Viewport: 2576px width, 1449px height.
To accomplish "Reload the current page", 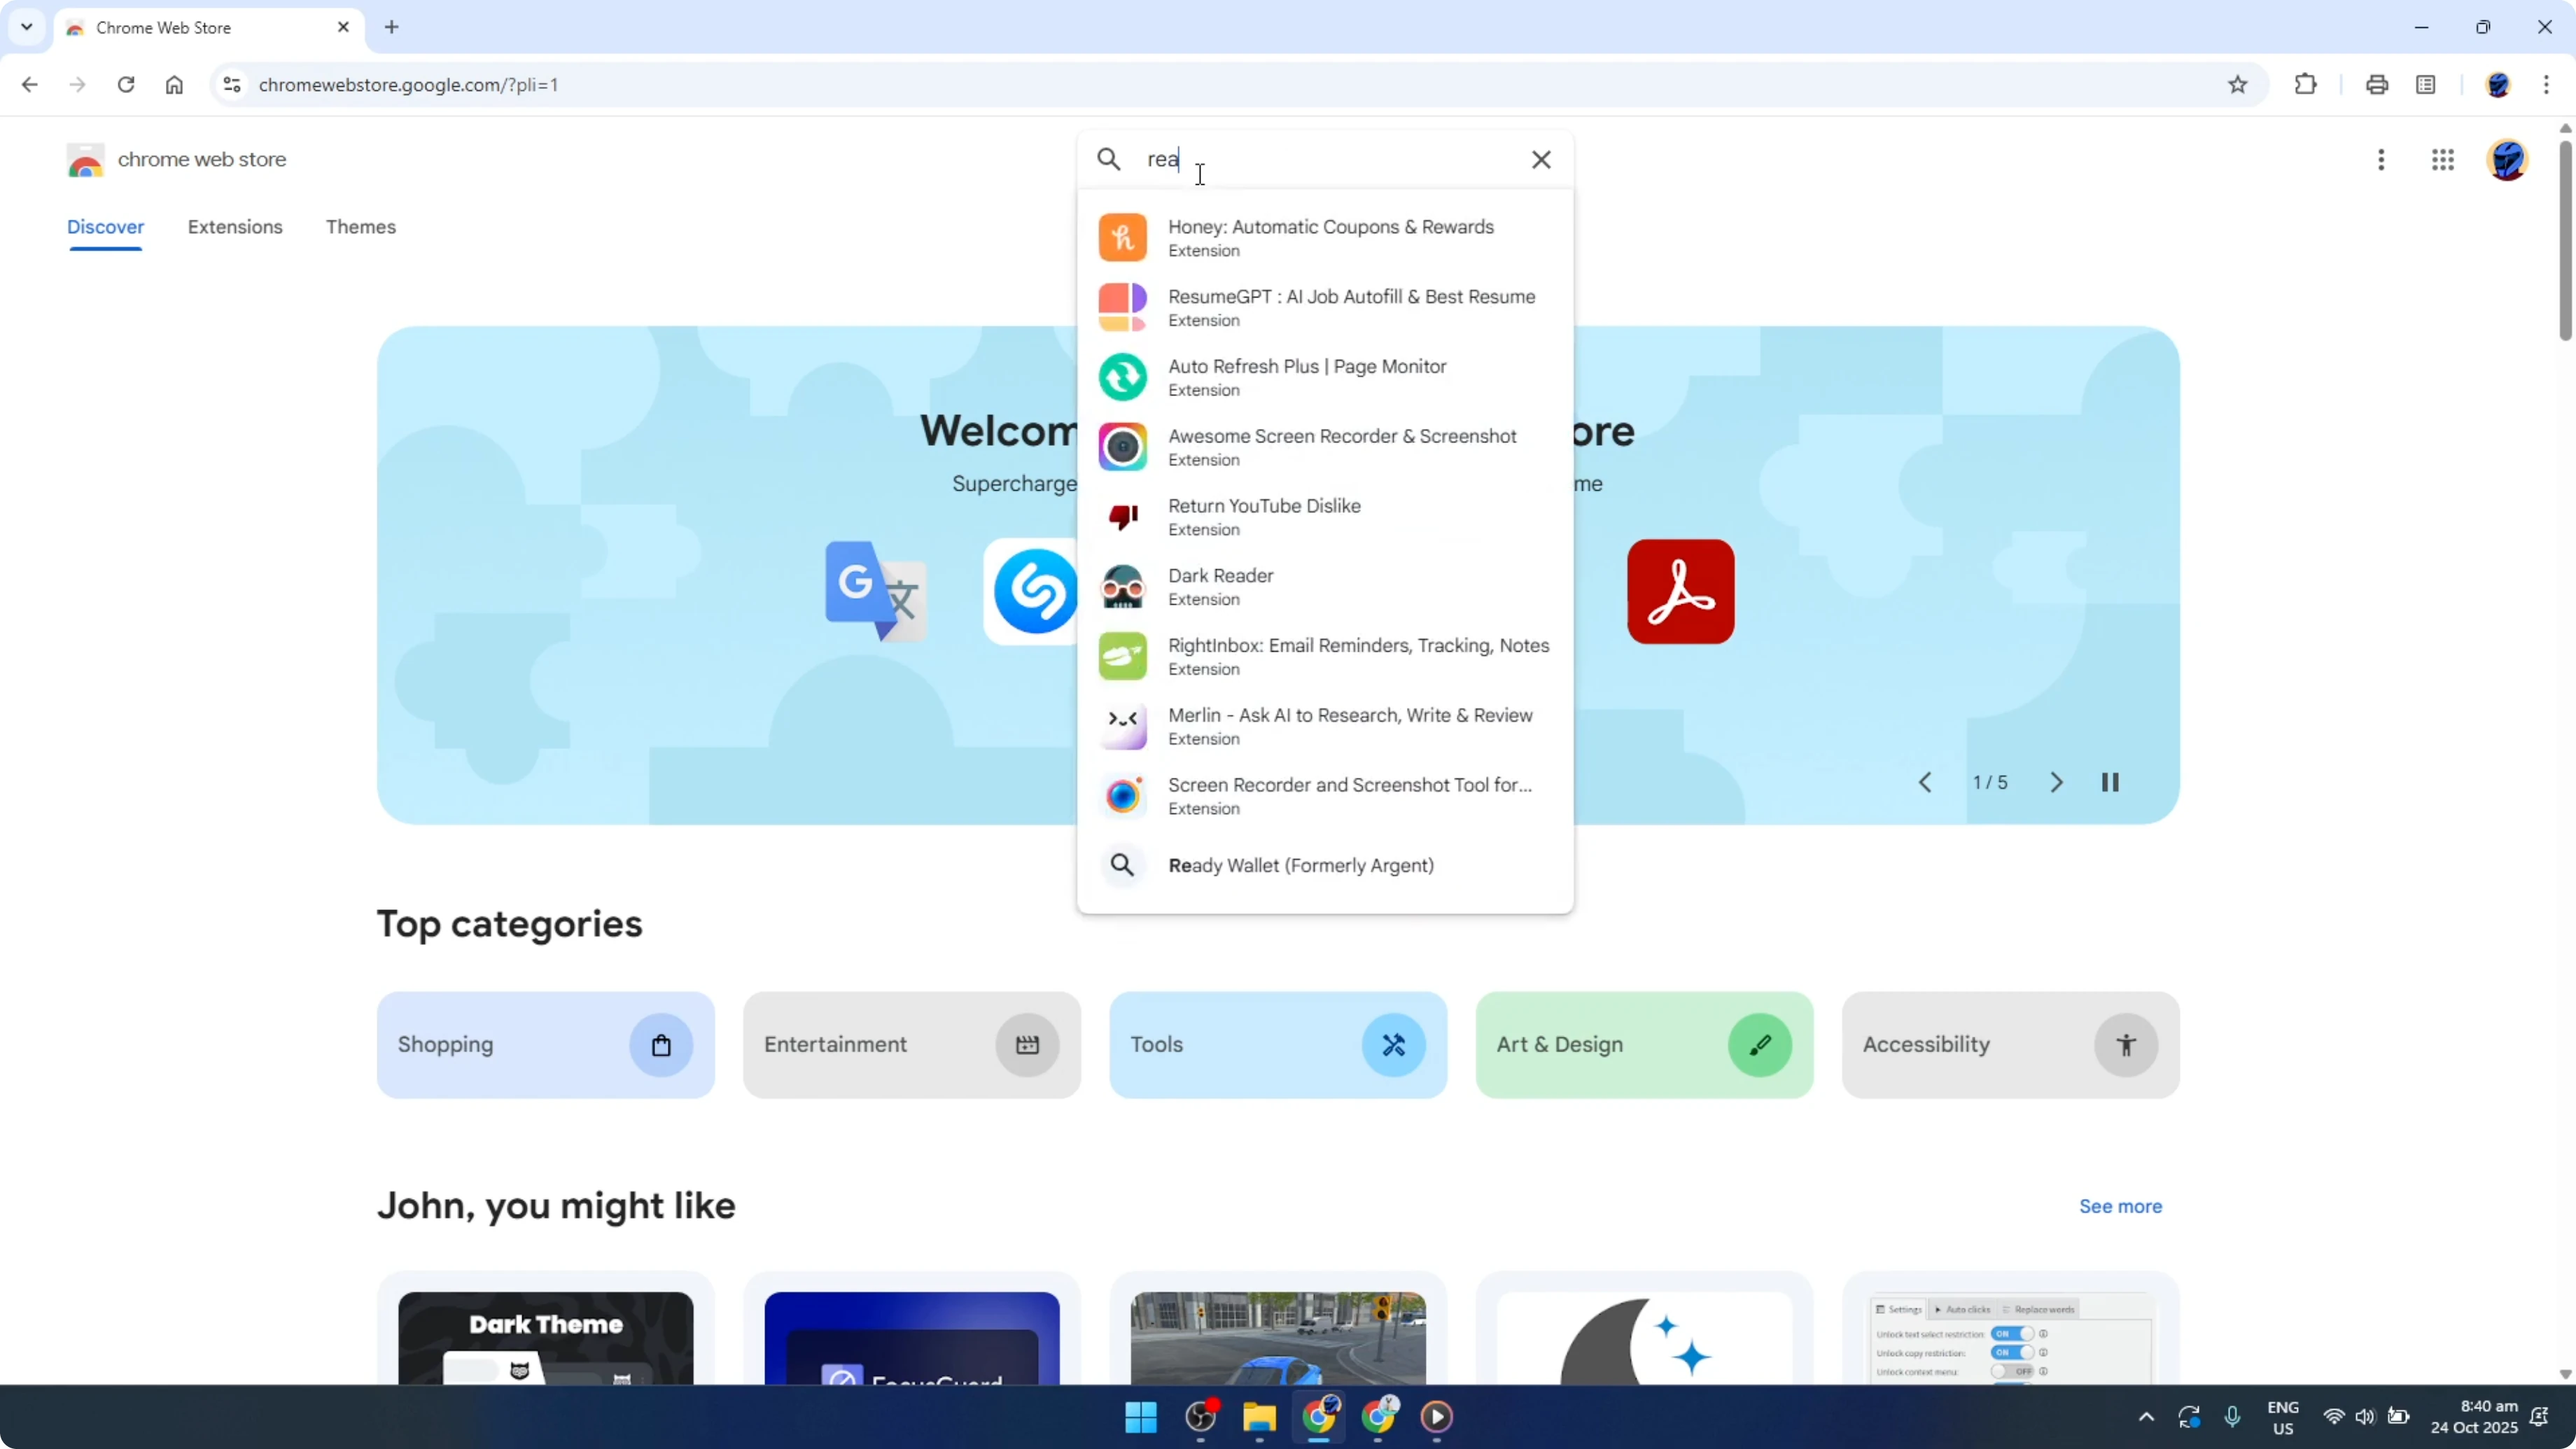I will 126,85.
